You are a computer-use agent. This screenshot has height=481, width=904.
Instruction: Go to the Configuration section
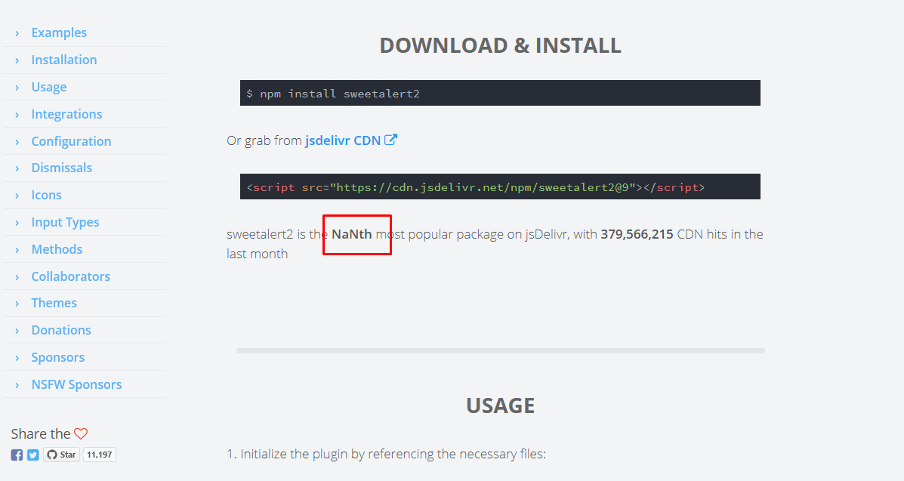tap(71, 140)
